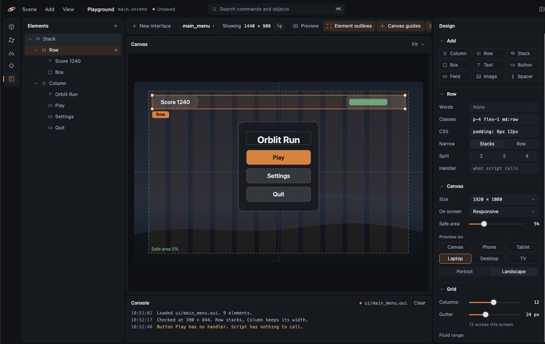Add a Column element

[x=455, y=53]
